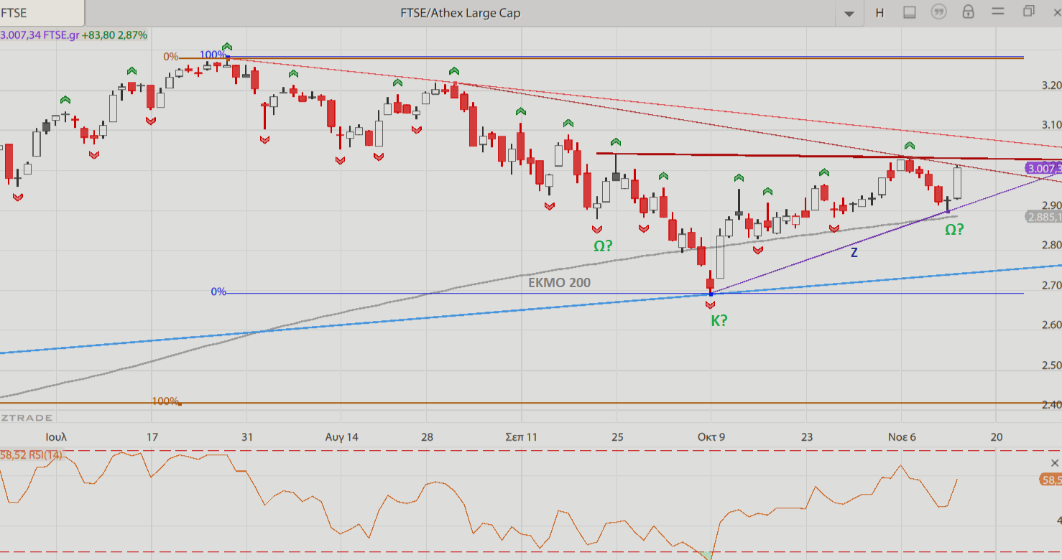Close the RSI indicator panel with X
This screenshot has width=1062, height=560.
1055,463
